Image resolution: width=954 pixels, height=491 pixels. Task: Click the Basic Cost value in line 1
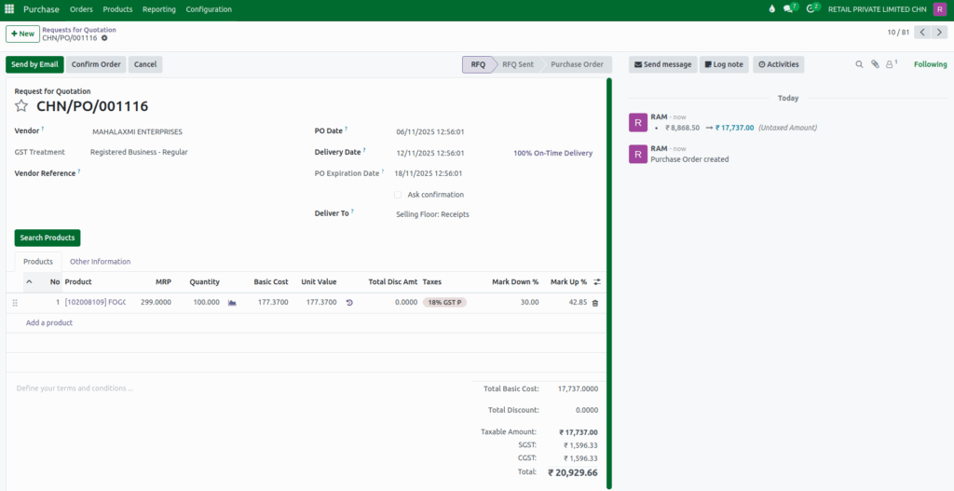[273, 303]
